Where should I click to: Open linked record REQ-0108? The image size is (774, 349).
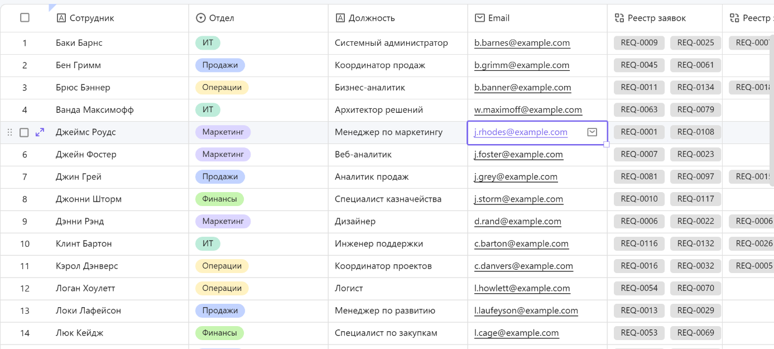695,132
